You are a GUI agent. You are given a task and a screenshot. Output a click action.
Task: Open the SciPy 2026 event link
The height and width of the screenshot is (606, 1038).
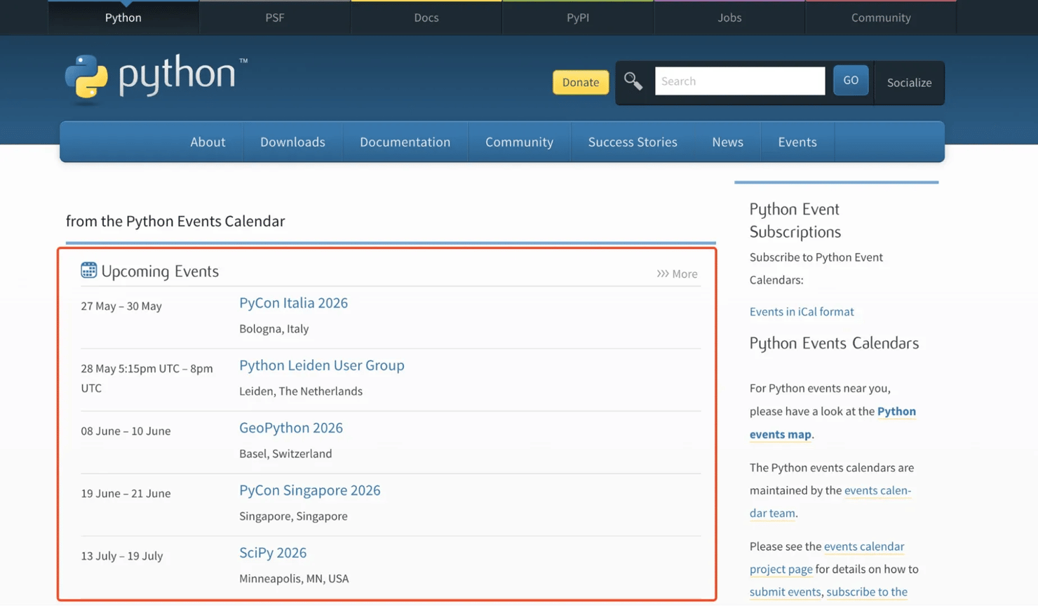(x=273, y=552)
